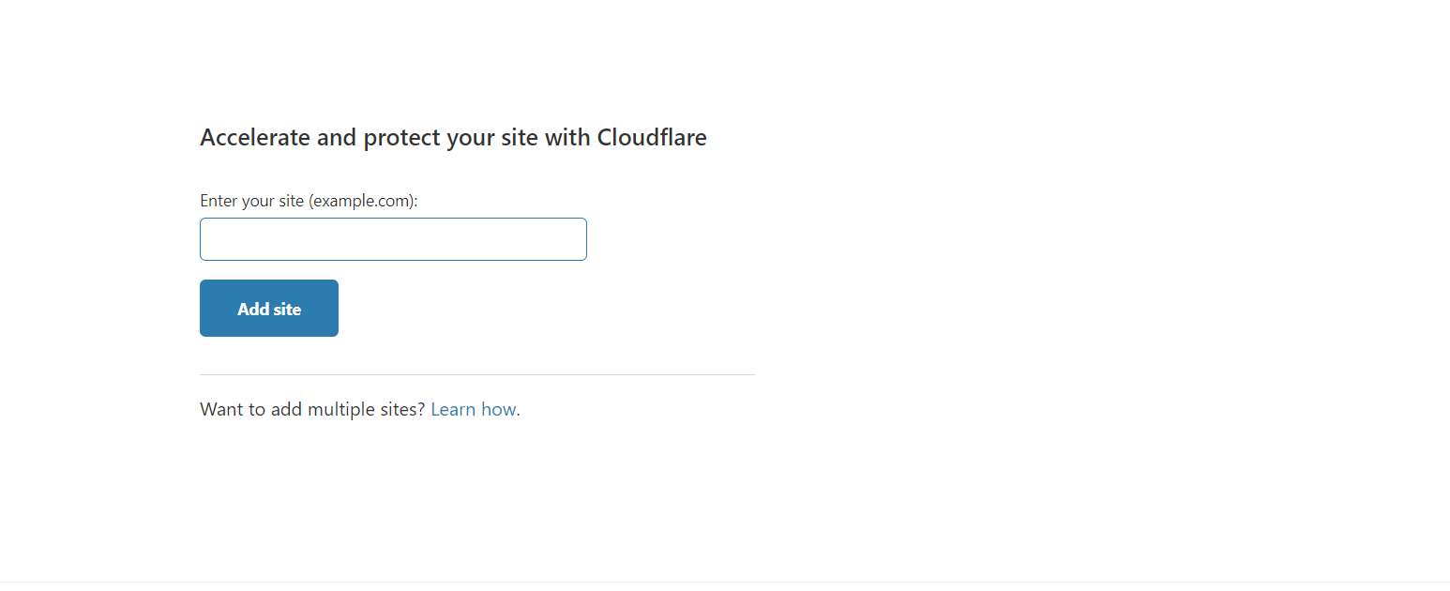Click the site domain input field
Viewport: 1450px width, 591px height.
pos(393,239)
